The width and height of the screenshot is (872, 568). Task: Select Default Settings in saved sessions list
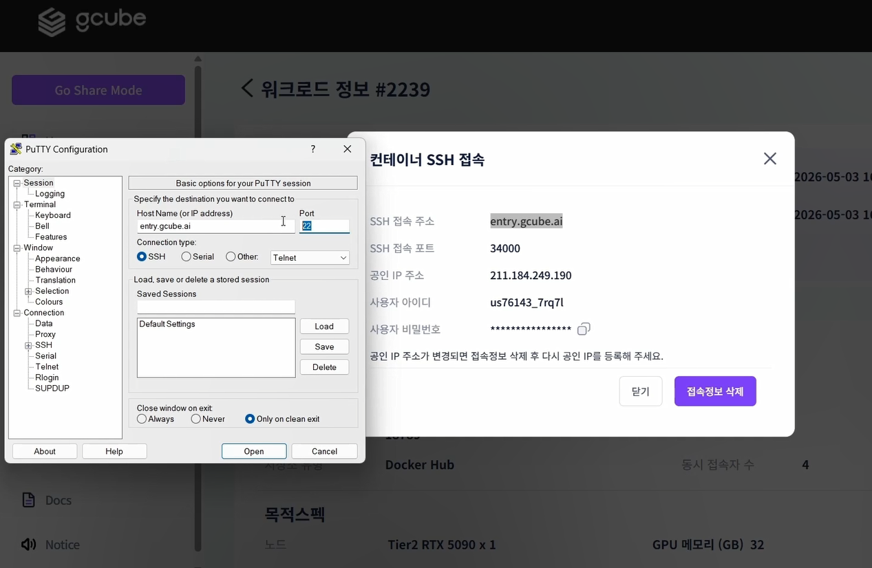click(x=167, y=324)
